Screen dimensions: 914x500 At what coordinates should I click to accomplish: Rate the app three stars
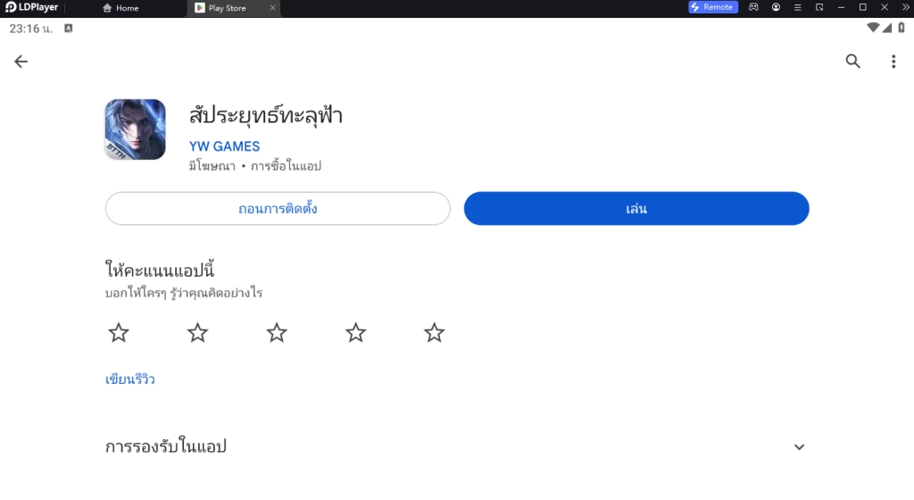point(277,333)
